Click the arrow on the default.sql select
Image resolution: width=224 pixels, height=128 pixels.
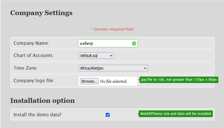coord(111,56)
